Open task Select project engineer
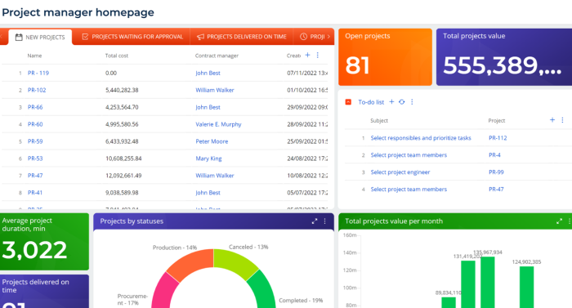Viewport: 572px width, 308px height. pos(400,172)
